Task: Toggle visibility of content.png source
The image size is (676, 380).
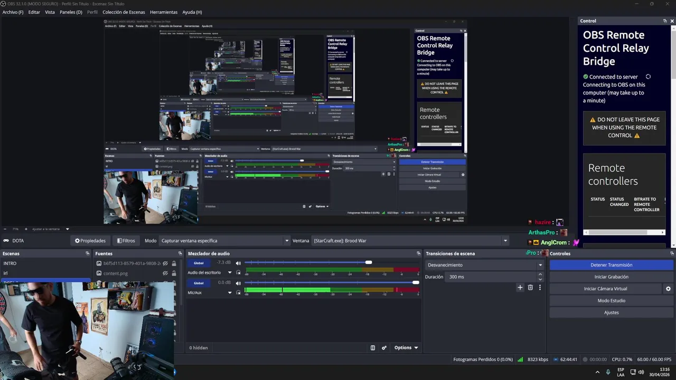Action: tap(165, 273)
